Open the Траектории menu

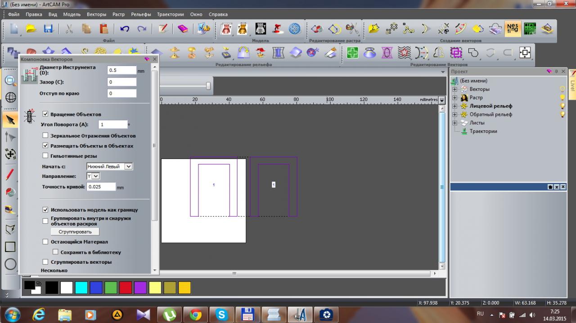pyautogui.click(x=170, y=14)
